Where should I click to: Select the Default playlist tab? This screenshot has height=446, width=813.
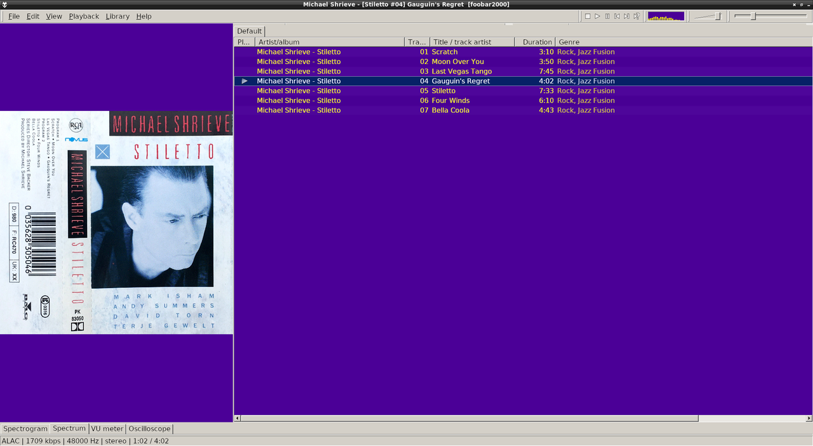point(250,30)
